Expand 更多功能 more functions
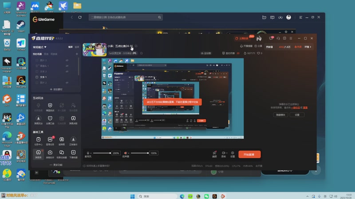This screenshot has height=199, width=355. (x=56, y=165)
